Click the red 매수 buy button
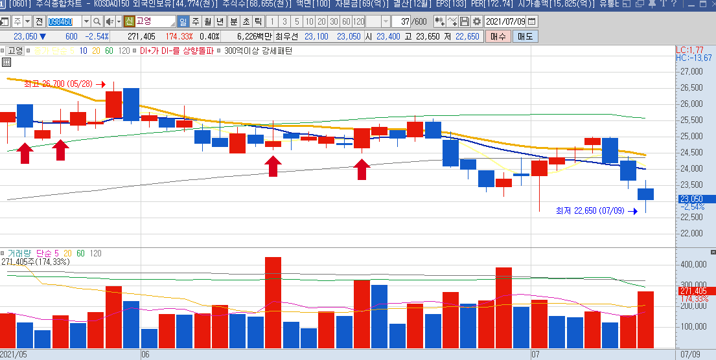The height and width of the screenshot is (360, 716). click(x=498, y=36)
